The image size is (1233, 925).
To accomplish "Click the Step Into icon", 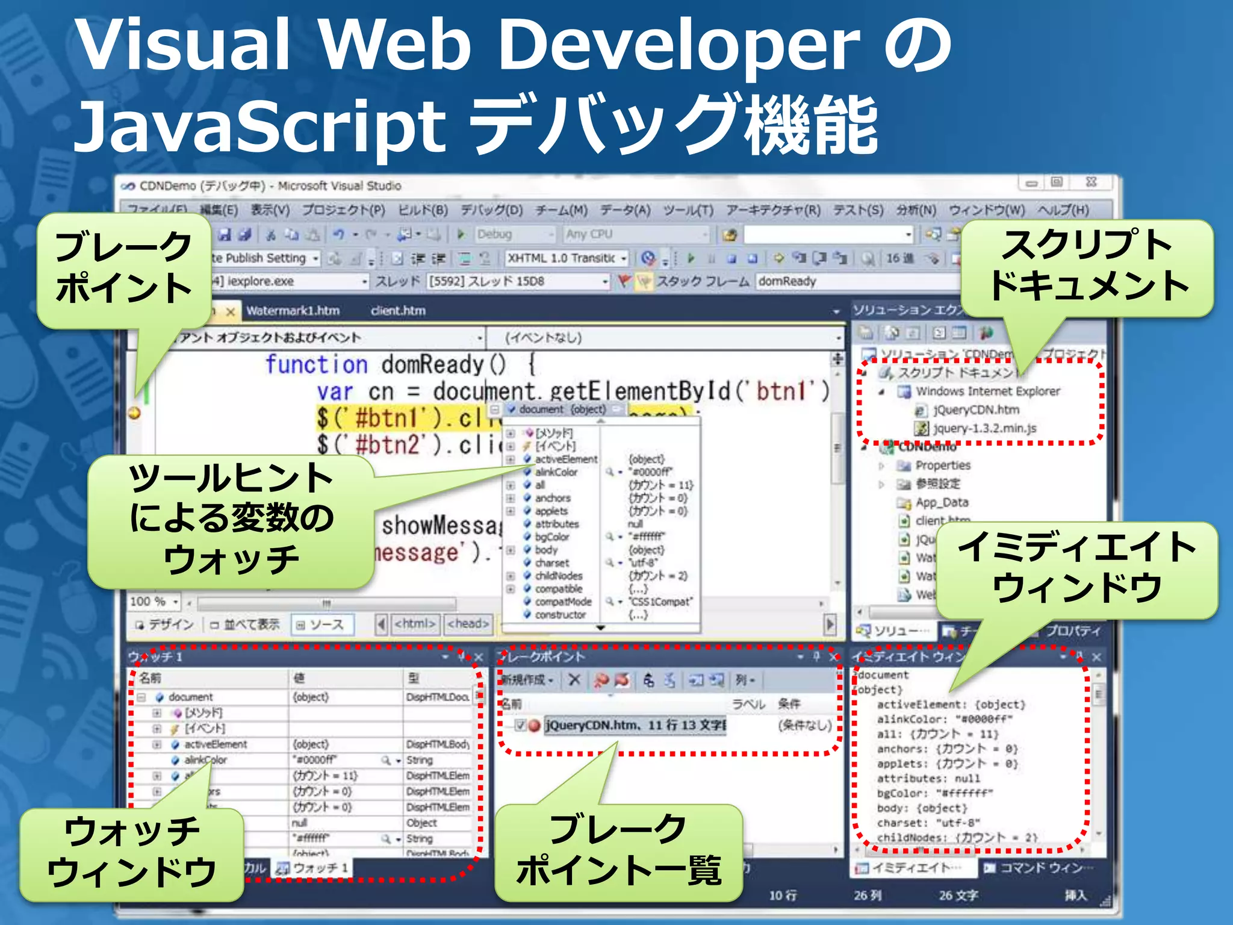I will tap(799, 258).
